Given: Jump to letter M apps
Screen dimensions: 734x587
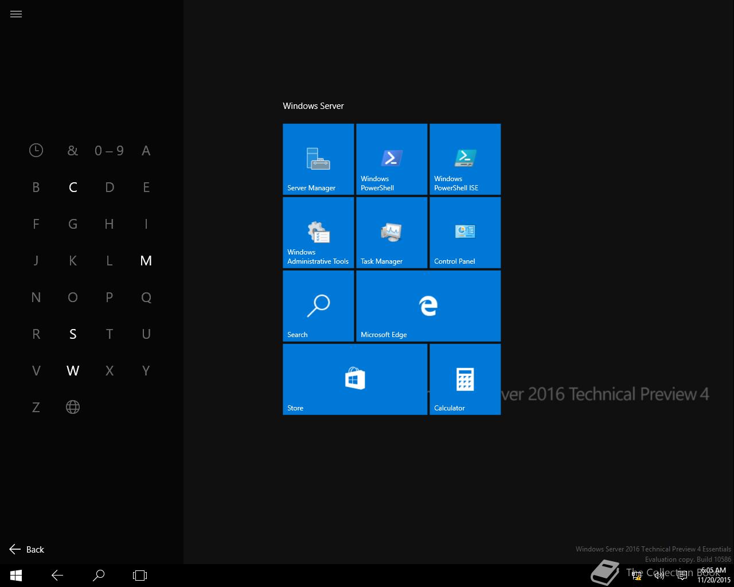Looking at the screenshot, I should [146, 260].
